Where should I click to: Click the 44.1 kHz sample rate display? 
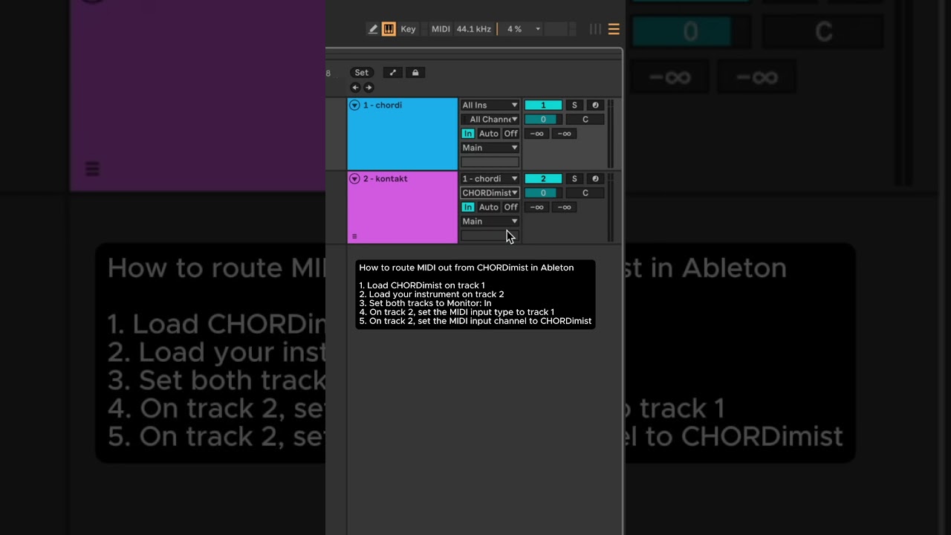click(474, 29)
